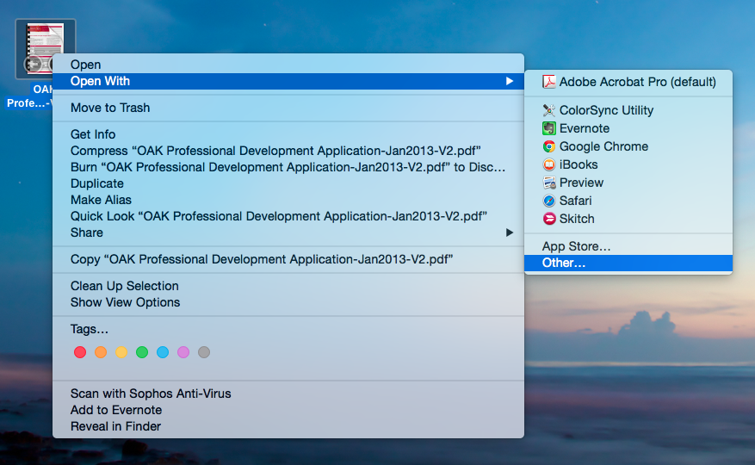Select the PDF file thumbnail on desktop
The height and width of the screenshot is (465, 755).
click(x=45, y=48)
